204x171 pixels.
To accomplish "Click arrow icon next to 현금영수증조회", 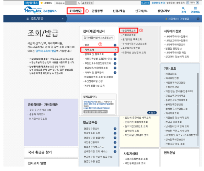I will tap(115, 129).
